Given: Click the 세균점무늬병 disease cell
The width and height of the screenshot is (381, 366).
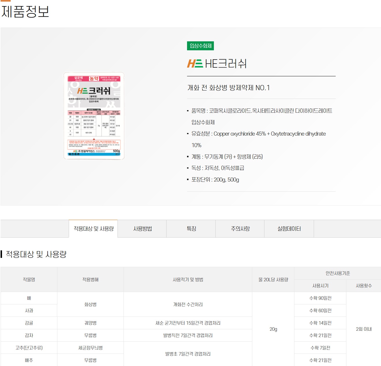Looking at the screenshot, I should [90, 348].
